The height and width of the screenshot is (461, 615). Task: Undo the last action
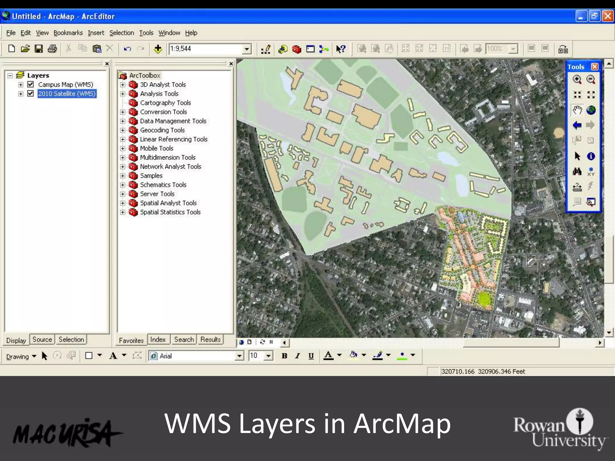127,49
